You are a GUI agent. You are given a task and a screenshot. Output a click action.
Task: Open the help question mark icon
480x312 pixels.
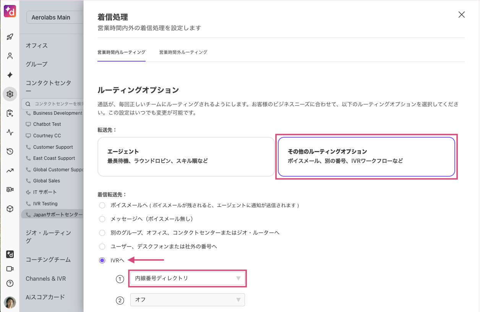coord(10,283)
